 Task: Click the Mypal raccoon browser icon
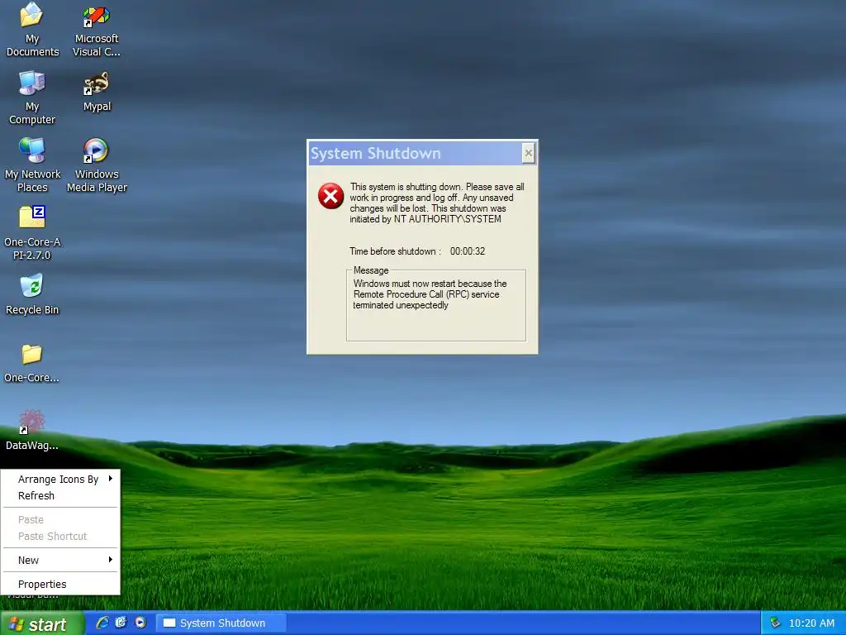[97, 91]
